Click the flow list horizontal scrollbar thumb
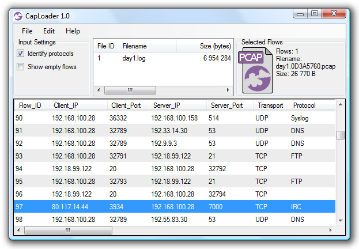Screen dimensions: 359x249 click(x=68, y=230)
